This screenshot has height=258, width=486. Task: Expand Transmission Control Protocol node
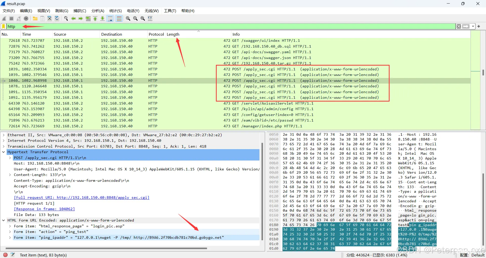coord(4,146)
